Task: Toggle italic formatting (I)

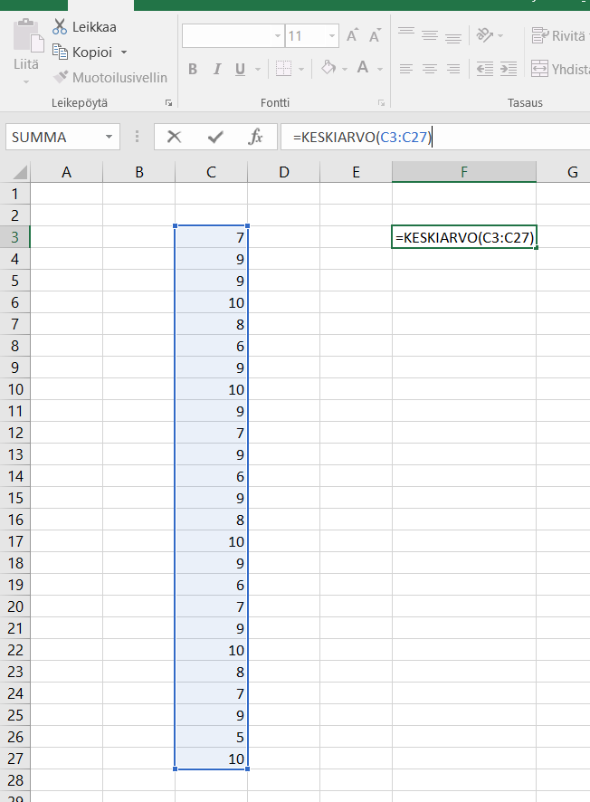Action: (x=216, y=69)
